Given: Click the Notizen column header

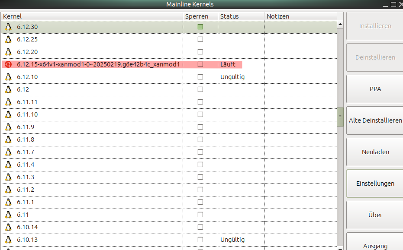Looking at the screenshot, I should [x=301, y=16].
